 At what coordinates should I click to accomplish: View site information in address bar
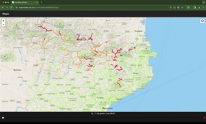[16, 7]
